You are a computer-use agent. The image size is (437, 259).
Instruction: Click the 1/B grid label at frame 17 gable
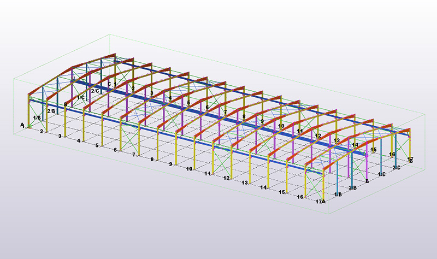click(x=338, y=195)
